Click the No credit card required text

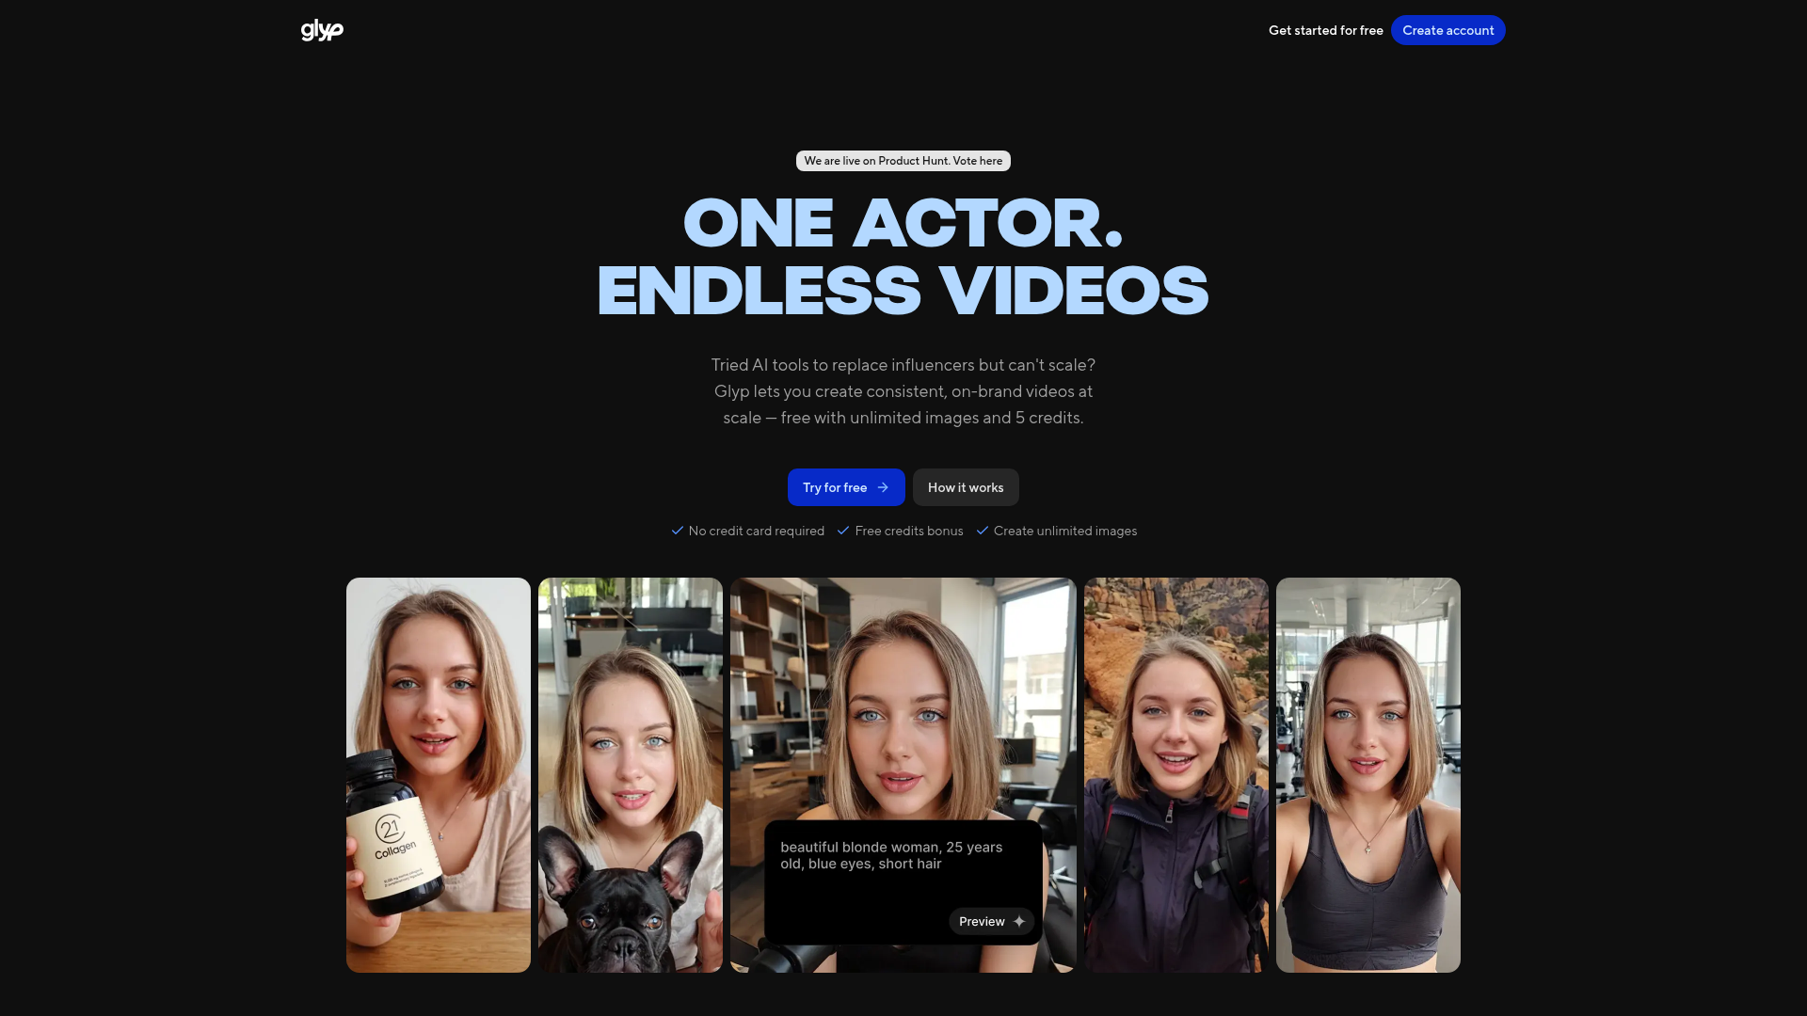(x=756, y=531)
